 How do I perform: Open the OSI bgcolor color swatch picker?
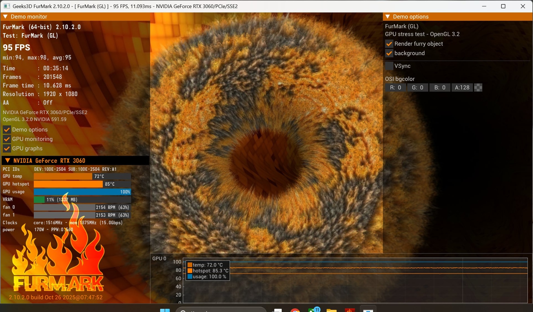tap(478, 88)
